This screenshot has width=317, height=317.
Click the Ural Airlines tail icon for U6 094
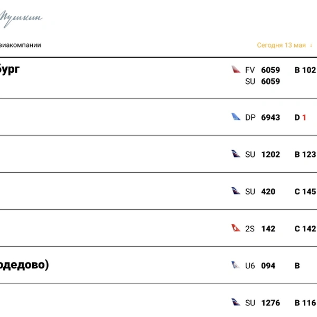coord(236,265)
